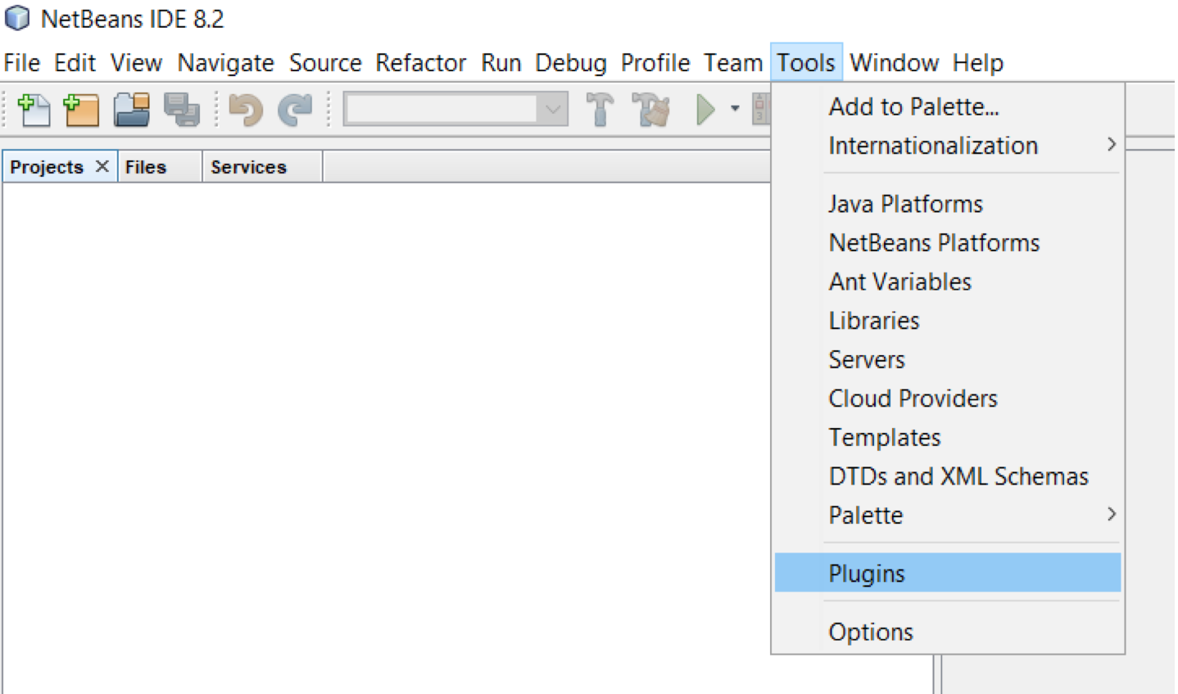The height and width of the screenshot is (694, 1178).
Task: Choose Ant Variables menu entry
Action: pyautogui.click(x=948, y=282)
